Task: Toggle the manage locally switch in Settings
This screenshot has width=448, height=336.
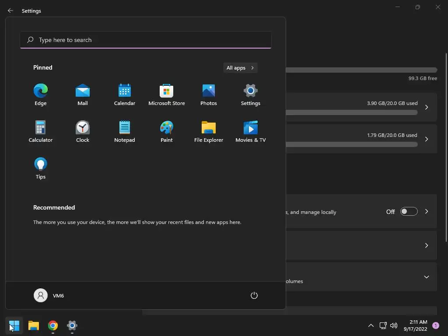Action: [x=409, y=211]
